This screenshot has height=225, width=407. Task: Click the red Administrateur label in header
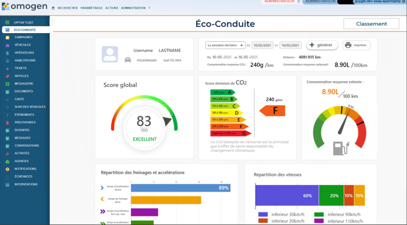(x=280, y=1)
